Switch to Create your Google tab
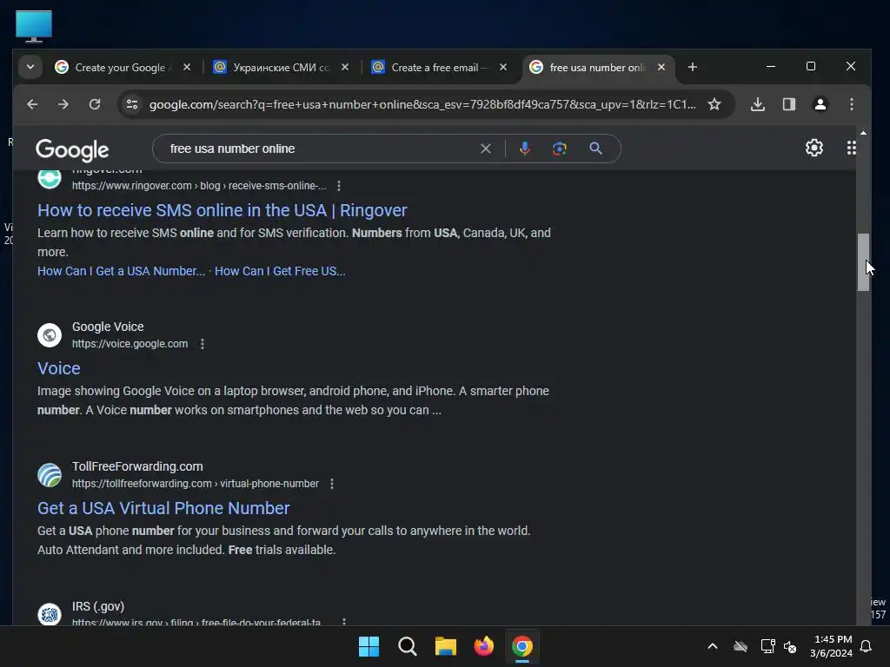890x667 pixels. (x=123, y=68)
